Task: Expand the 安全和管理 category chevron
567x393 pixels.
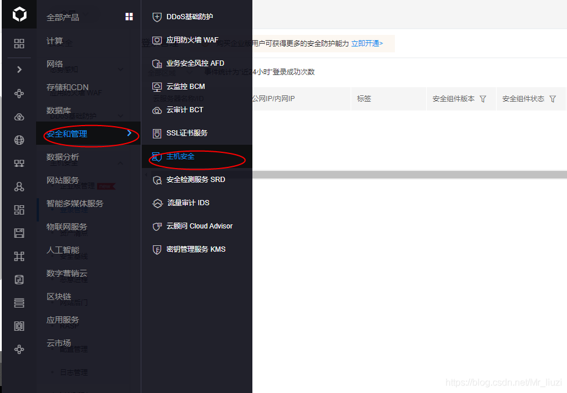Action: [x=129, y=133]
